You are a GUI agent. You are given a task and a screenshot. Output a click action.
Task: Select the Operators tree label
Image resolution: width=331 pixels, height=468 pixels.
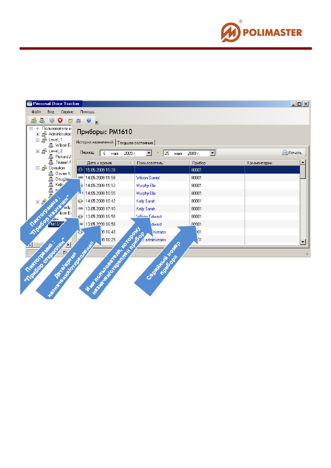pos(57,168)
